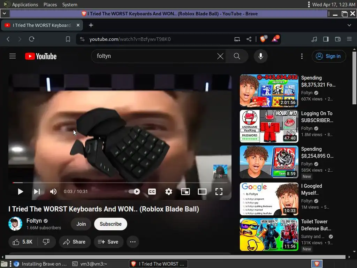
Task: Open the Spending $8,254,895 video thumbnail
Action: click(269, 162)
